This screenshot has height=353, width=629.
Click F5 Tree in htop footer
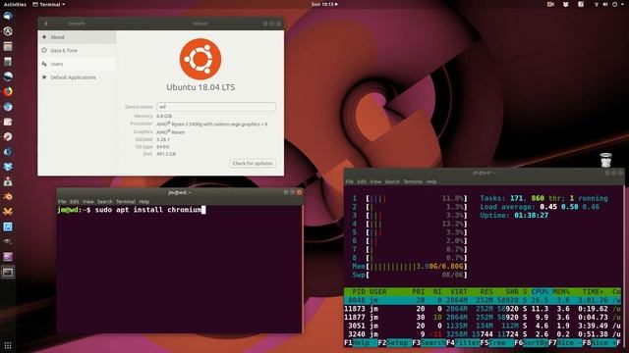point(497,343)
